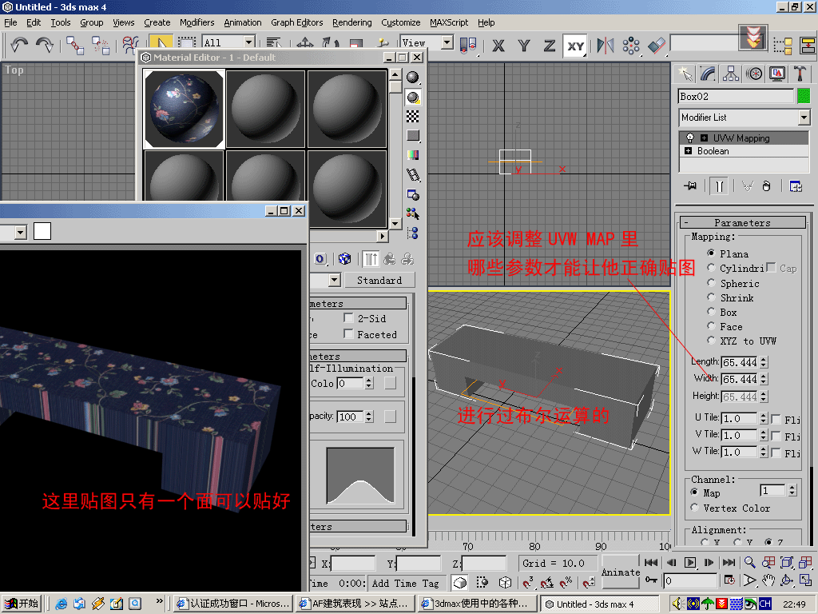Select the Pan hand viewport control
Image resolution: width=818 pixels, height=614 pixels.
[768, 580]
